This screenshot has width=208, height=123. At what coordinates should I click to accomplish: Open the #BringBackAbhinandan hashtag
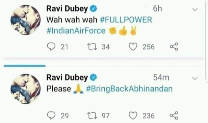pos(129,89)
